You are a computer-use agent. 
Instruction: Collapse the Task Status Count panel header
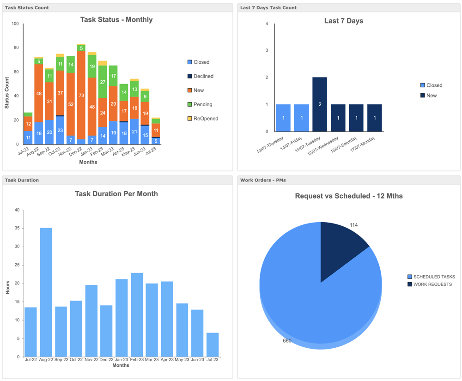28,7
